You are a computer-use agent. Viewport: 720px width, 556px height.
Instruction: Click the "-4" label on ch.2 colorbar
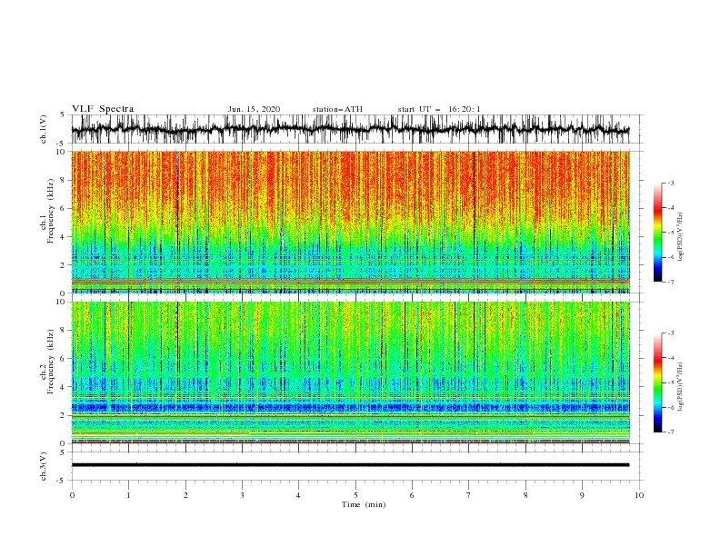671,358
